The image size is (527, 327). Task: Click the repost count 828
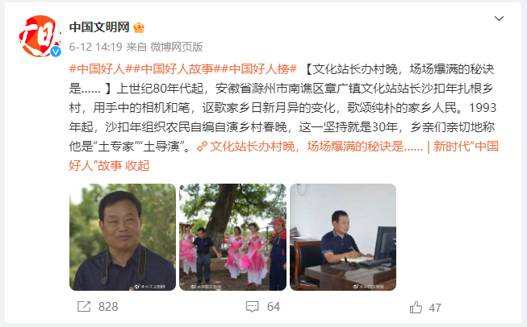point(108,307)
